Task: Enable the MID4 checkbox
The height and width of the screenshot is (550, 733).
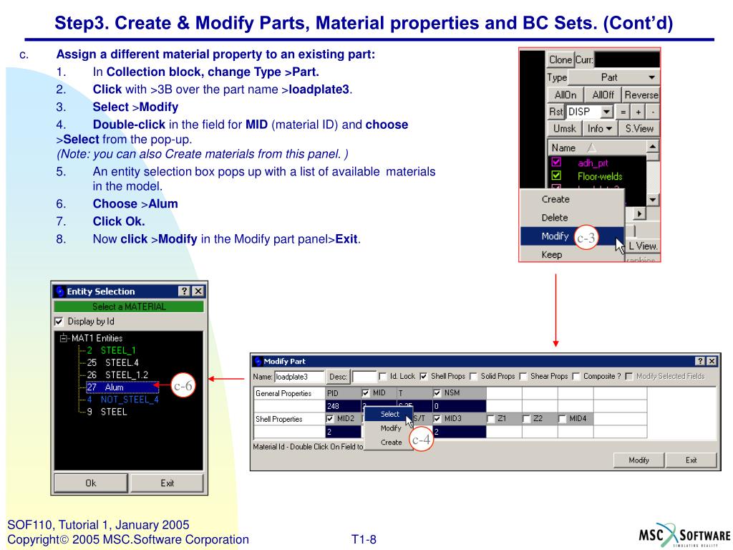Action: click(x=562, y=418)
